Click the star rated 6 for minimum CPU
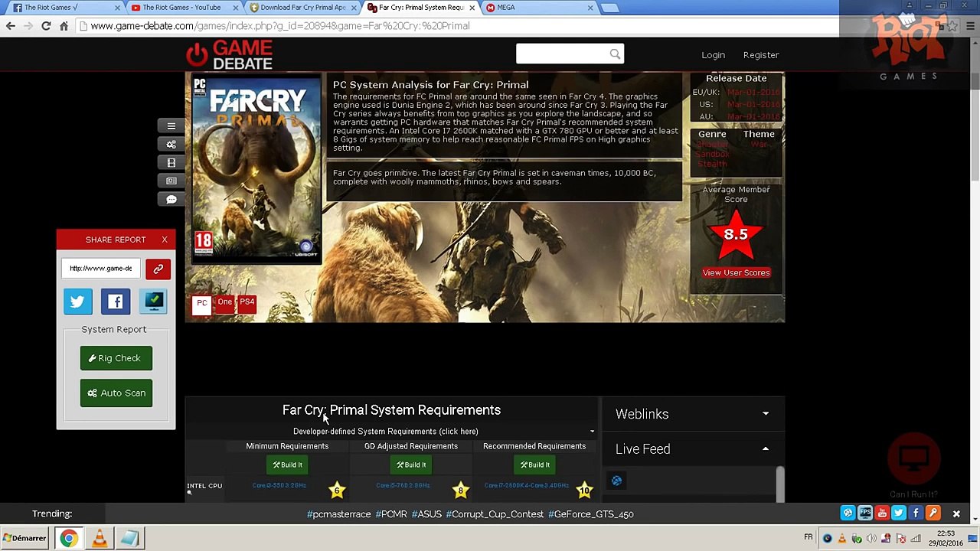This screenshot has width=980, height=551. [337, 490]
